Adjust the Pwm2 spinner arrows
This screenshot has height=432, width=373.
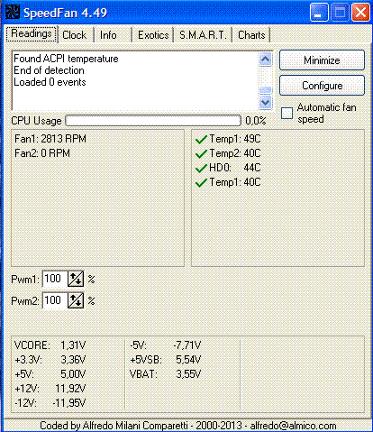[76, 300]
